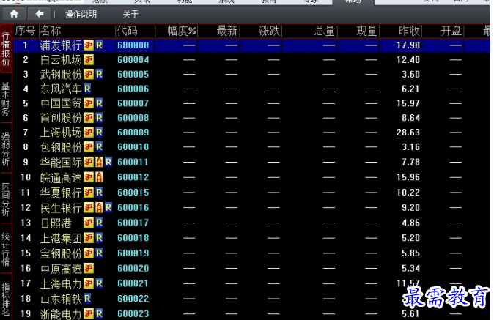Image resolution: width=494 pixels, height=320 pixels.
Task: Sort by the 涨跌 column header
Action: 270,31
